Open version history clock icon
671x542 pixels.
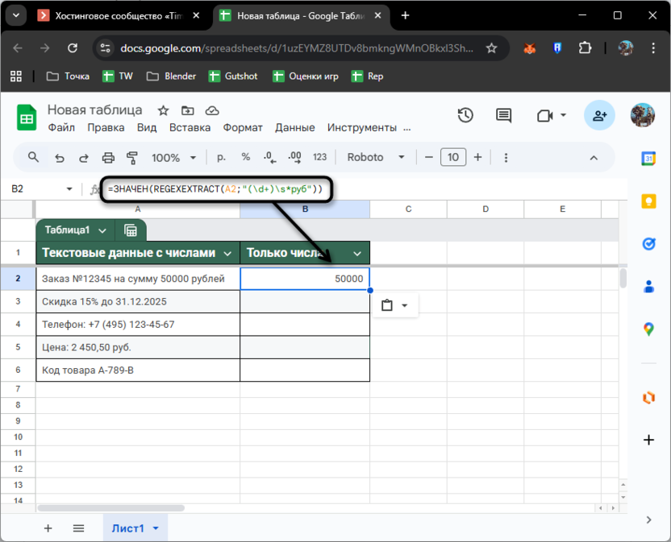465,116
